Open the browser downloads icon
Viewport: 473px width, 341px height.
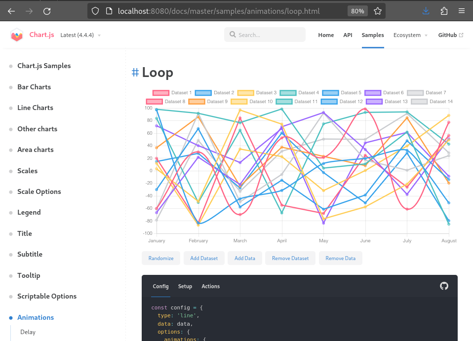point(426,11)
